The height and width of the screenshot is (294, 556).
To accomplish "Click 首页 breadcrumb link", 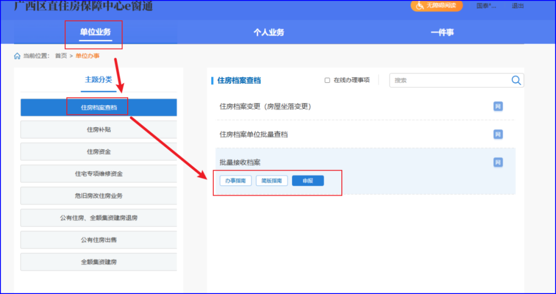I will 61,56.
